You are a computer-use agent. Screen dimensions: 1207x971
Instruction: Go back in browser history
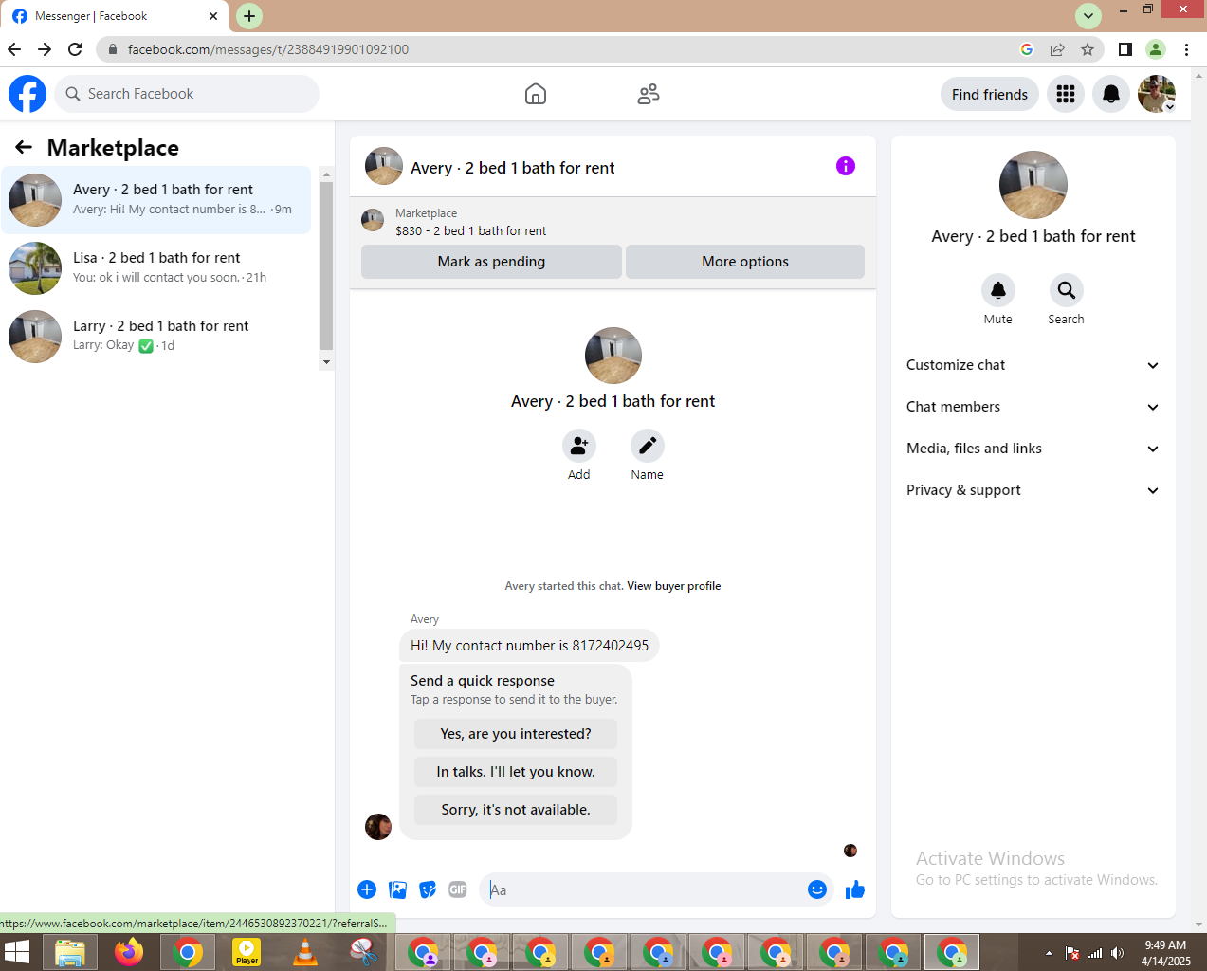click(14, 49)
